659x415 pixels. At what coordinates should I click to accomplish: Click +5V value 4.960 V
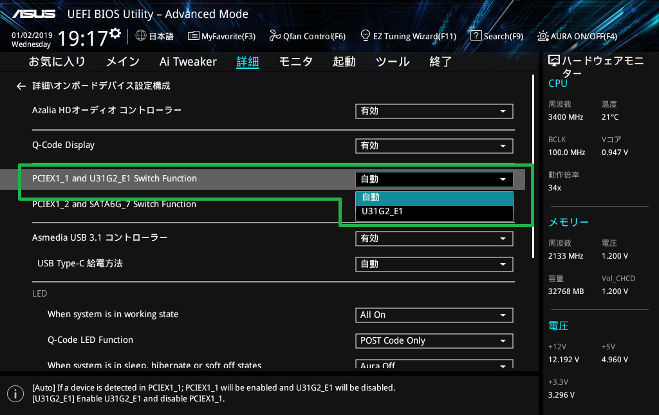(x=615, y=360)
